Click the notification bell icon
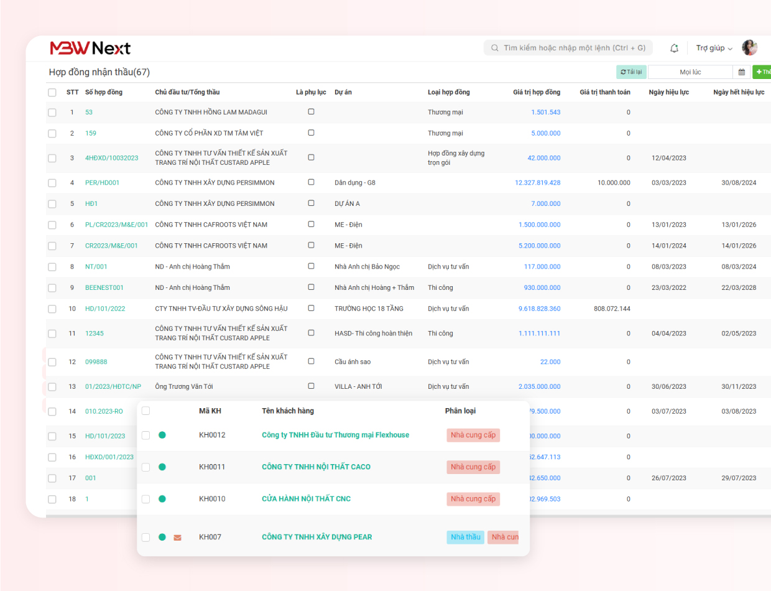Screen dimensions: 771x591 [674, 48]
